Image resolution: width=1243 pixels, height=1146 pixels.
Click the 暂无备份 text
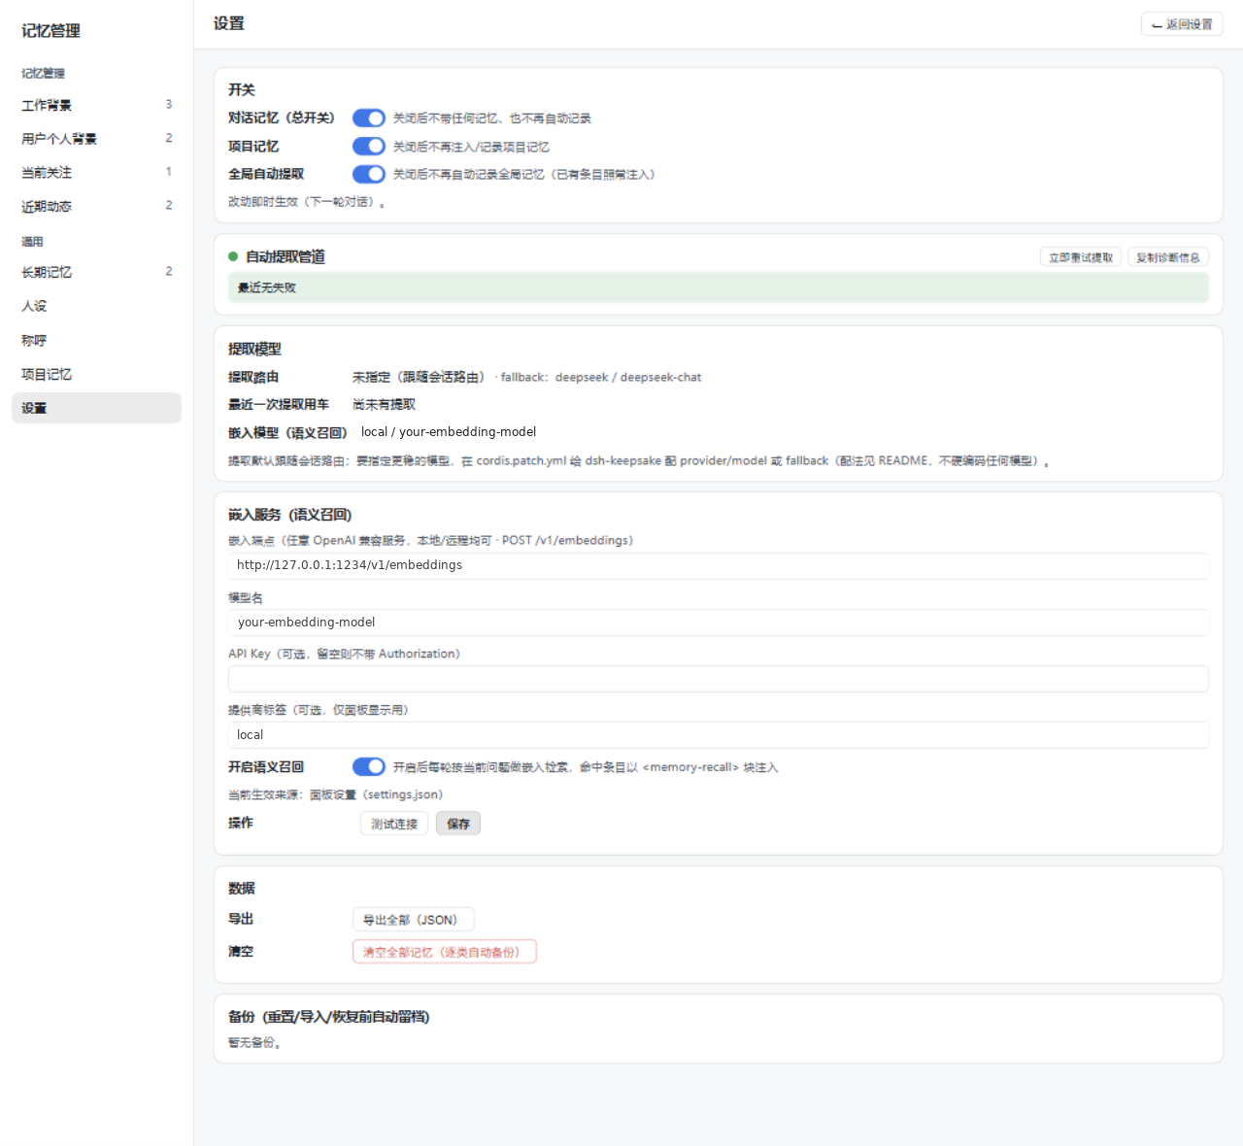point(254,1043)
